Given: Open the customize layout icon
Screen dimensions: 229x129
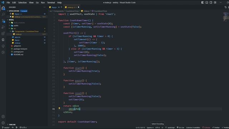Looking at the screenshot, I should click(x=215, y=3).
